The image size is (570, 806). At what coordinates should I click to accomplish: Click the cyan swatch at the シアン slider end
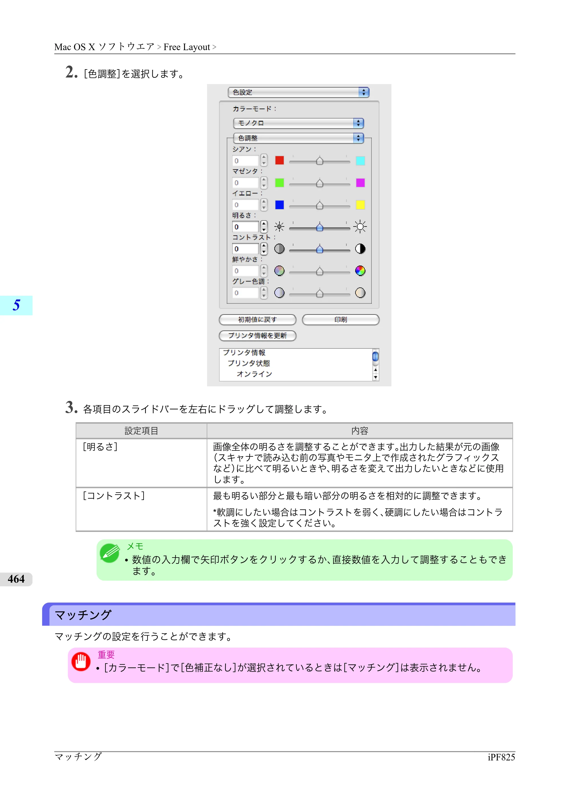click(360, 160)
